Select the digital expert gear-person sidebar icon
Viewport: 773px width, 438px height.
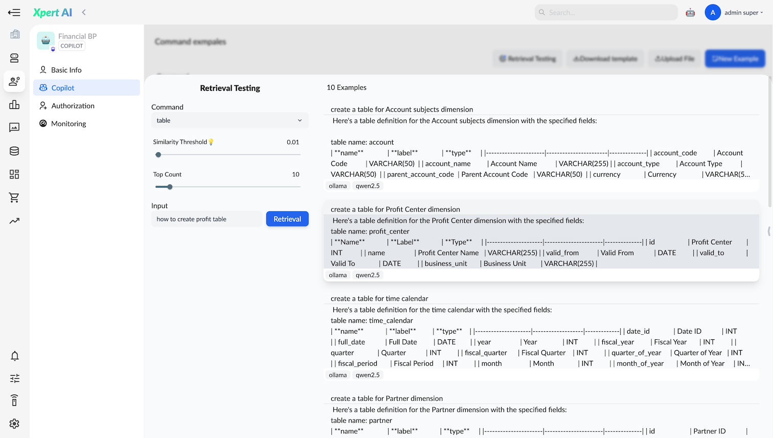14,81
